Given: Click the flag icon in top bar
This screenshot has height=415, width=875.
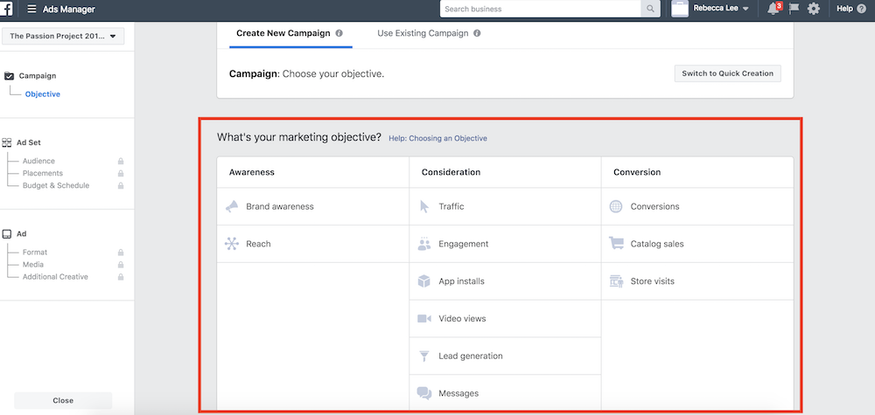Looking at the screenshot, I should 794,9.
